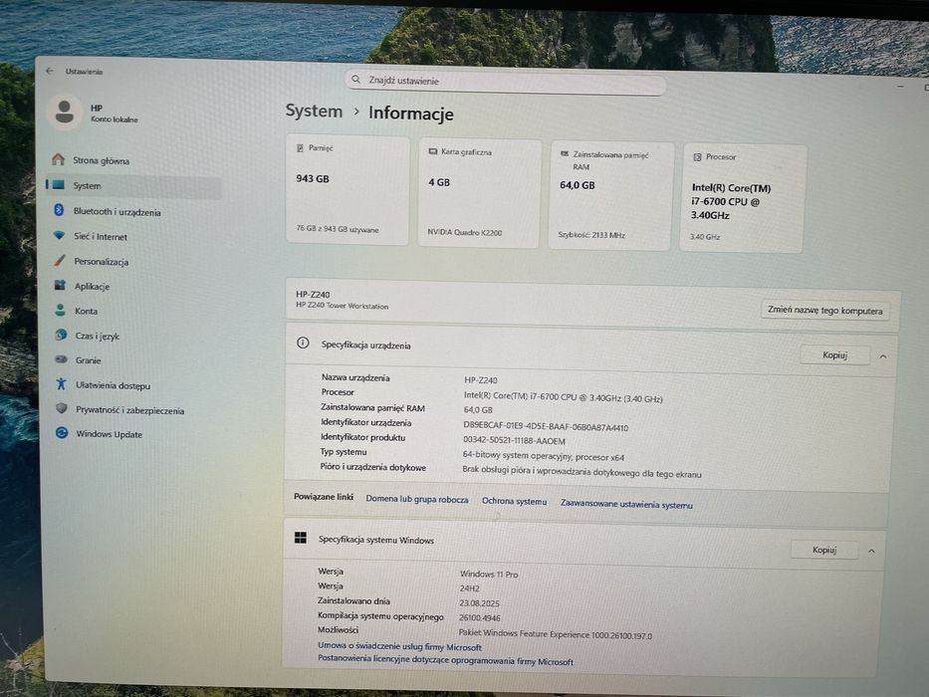Viewport: 929px width, 697px height.
Task: Open Personalizacja brush icon
Action: point(60,260)
